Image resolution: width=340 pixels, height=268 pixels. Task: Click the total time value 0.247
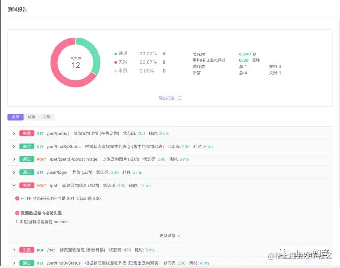(245, 54)
